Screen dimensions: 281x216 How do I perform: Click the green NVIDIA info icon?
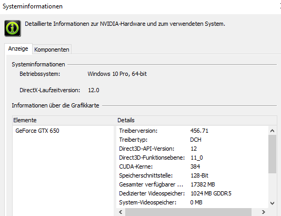[13, 28]
